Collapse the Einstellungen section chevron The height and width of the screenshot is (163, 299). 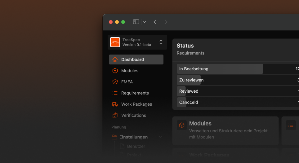point(160,137)
